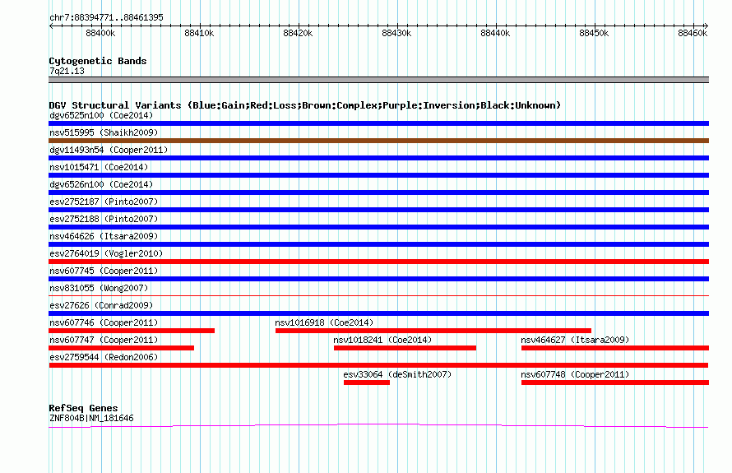Click the Cytogenetic Bands track title
This screenshot has width=732, height=473.
(98, 61)
